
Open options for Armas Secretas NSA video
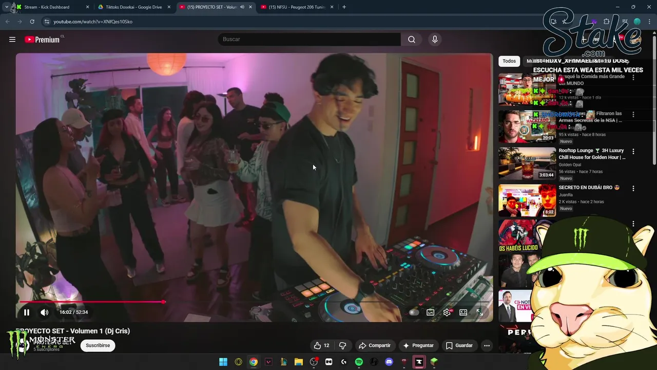click(633, 115)
